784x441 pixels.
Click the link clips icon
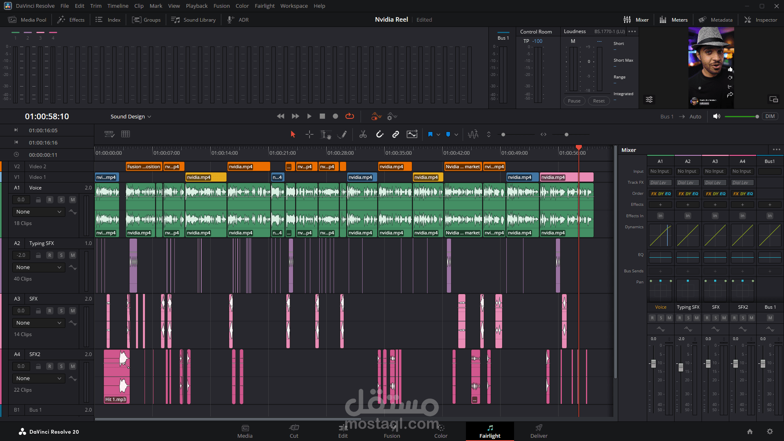395,134
